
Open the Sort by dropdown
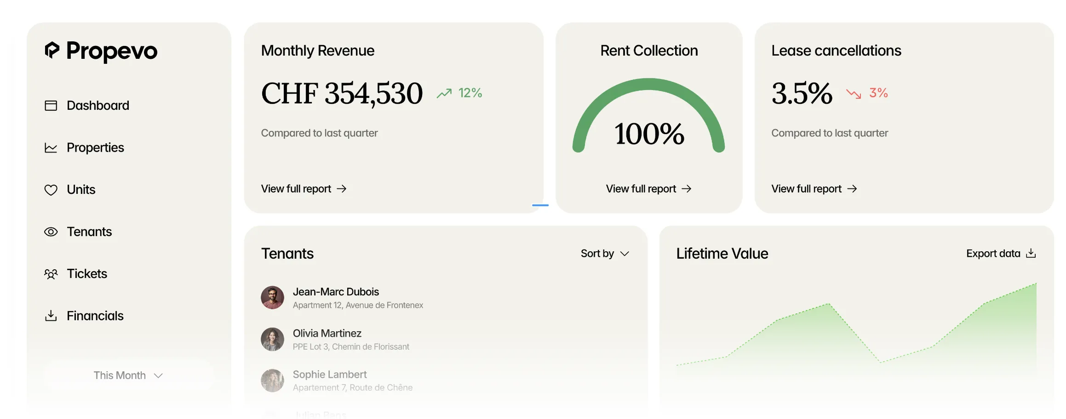coord(604,253)
